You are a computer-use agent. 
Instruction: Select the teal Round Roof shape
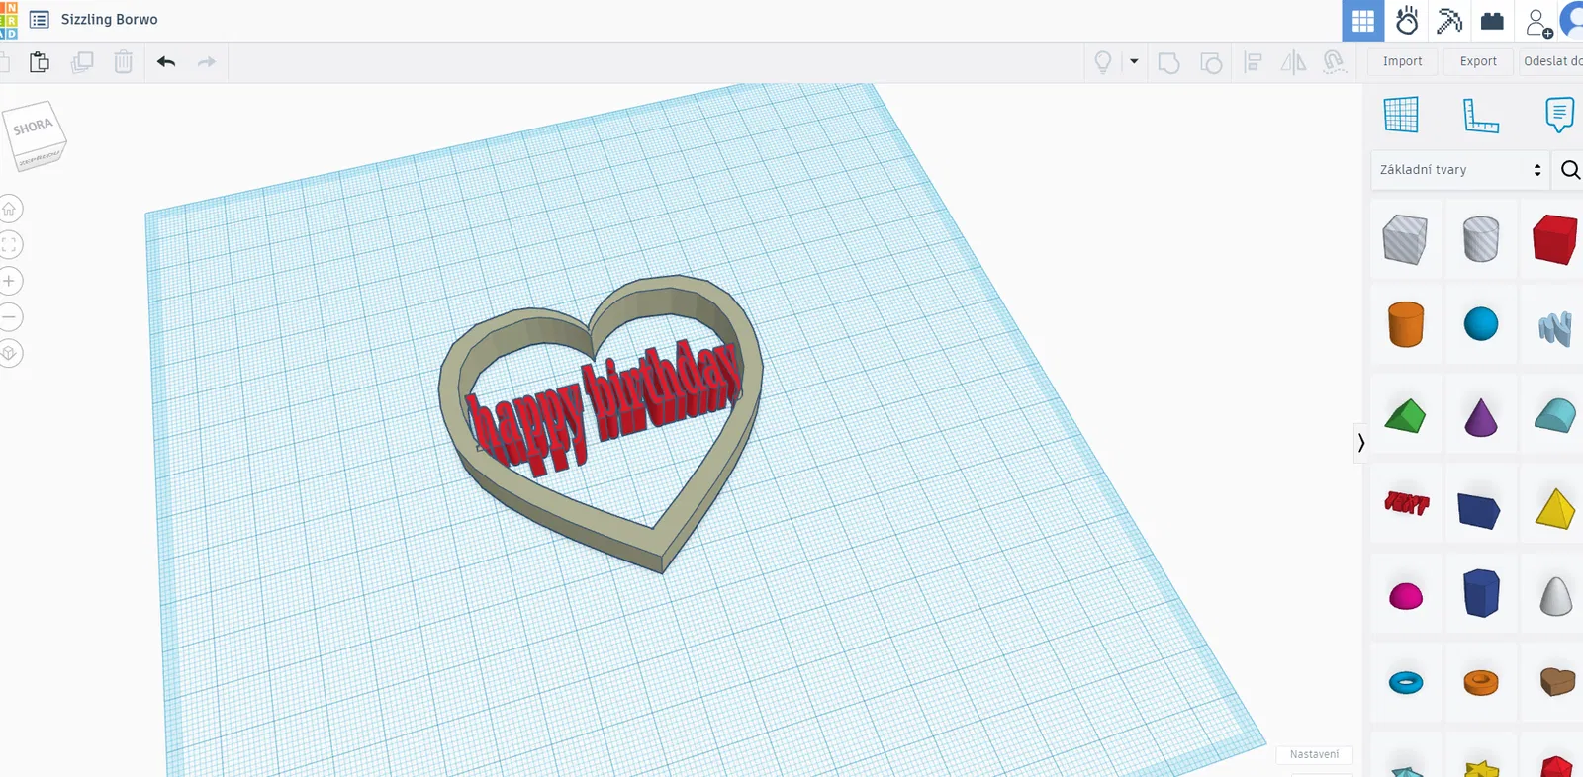(x=1555, y=415)
